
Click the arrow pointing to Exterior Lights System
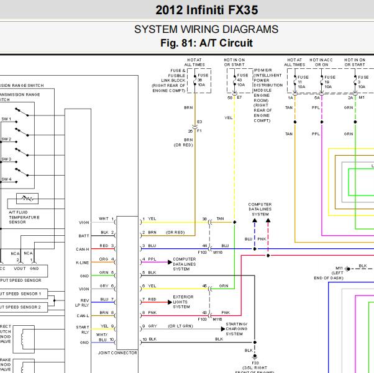tap(170, 302)
